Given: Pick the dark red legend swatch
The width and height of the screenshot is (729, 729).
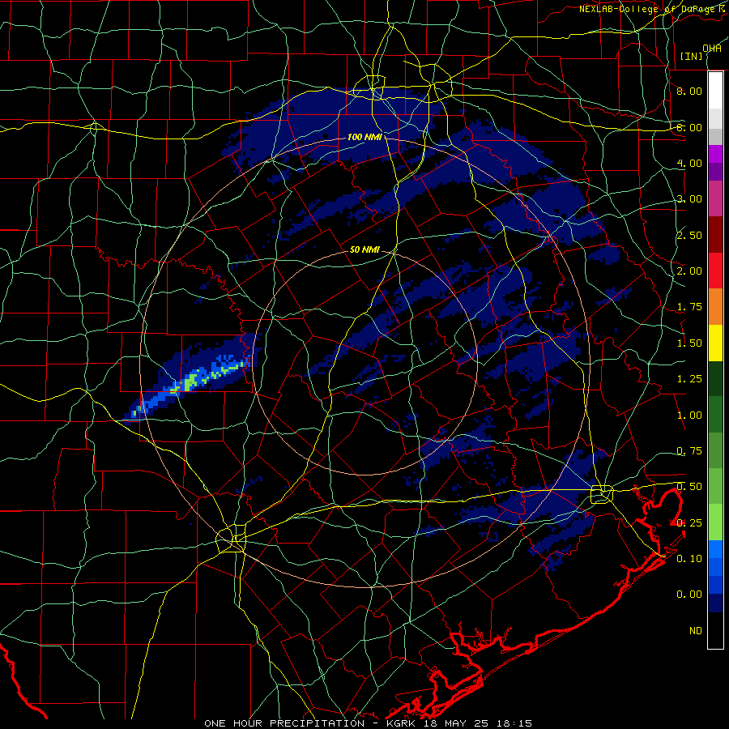Looking at the screenshot, I should [x=715, y=235].
